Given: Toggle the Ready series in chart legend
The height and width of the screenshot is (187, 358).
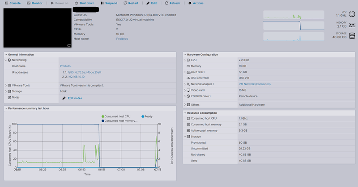Looking at the screenshot, I should pyautogui.click(x=145, y=116).
